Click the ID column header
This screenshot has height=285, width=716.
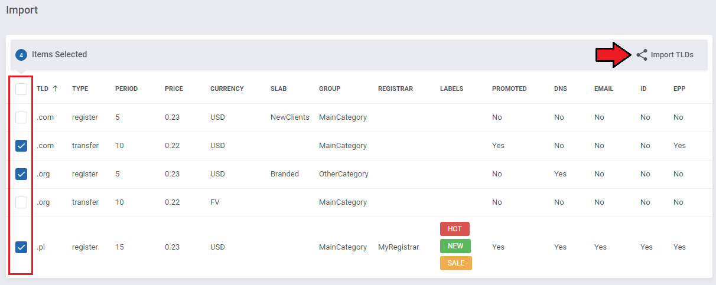tap(643, 89)
